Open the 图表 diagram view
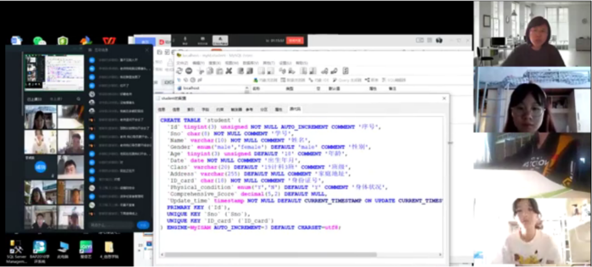 [x=372, y=80]
